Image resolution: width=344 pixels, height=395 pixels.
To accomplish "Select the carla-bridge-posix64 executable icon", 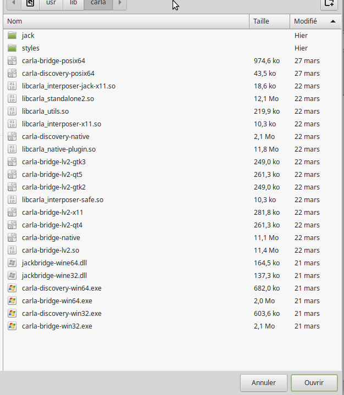I will (12, 61).
